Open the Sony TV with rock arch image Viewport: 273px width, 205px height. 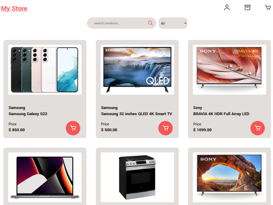[229, 177]
